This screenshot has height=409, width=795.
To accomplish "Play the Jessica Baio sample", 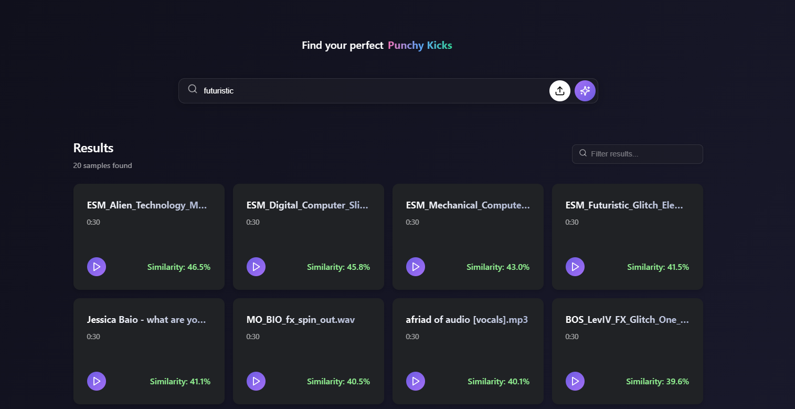I will [97, 381].
